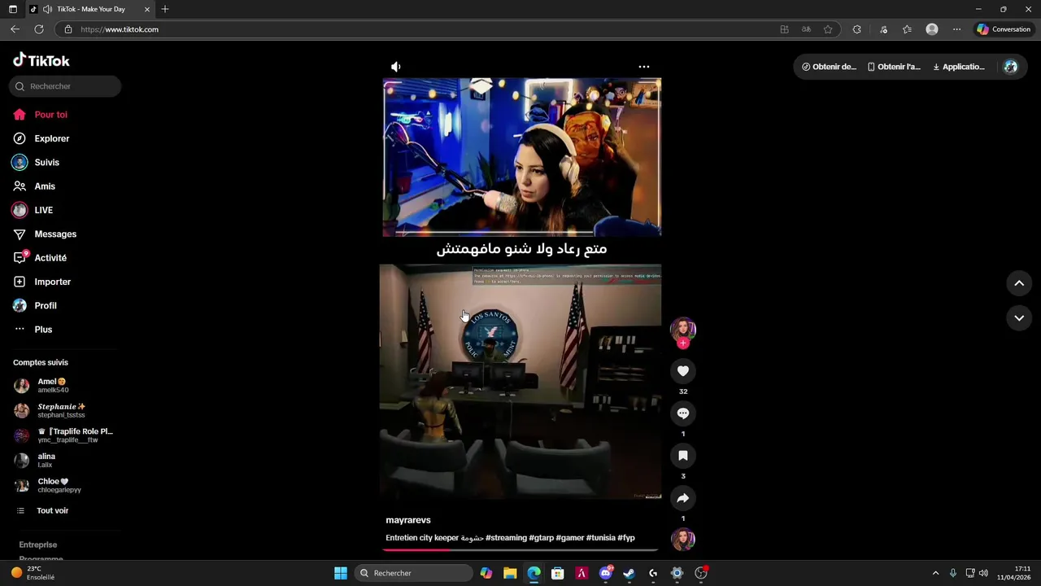The width and height of the screenshot is (1041, 586).
Task: Expand followed accounts with Tout voir
Action: (x=52, y=510)
